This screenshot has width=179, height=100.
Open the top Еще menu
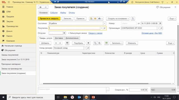point(172,19)
